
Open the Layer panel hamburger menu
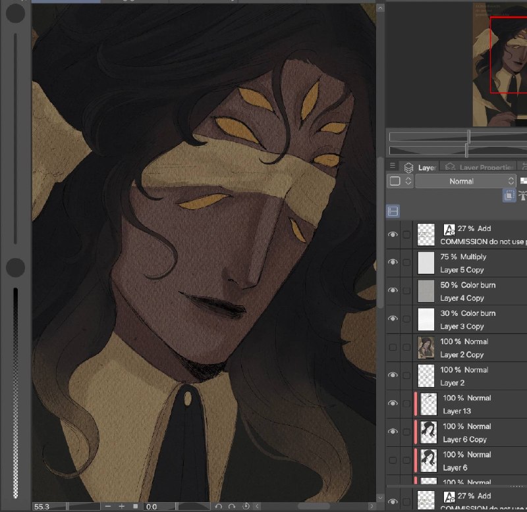coord(392,166)
